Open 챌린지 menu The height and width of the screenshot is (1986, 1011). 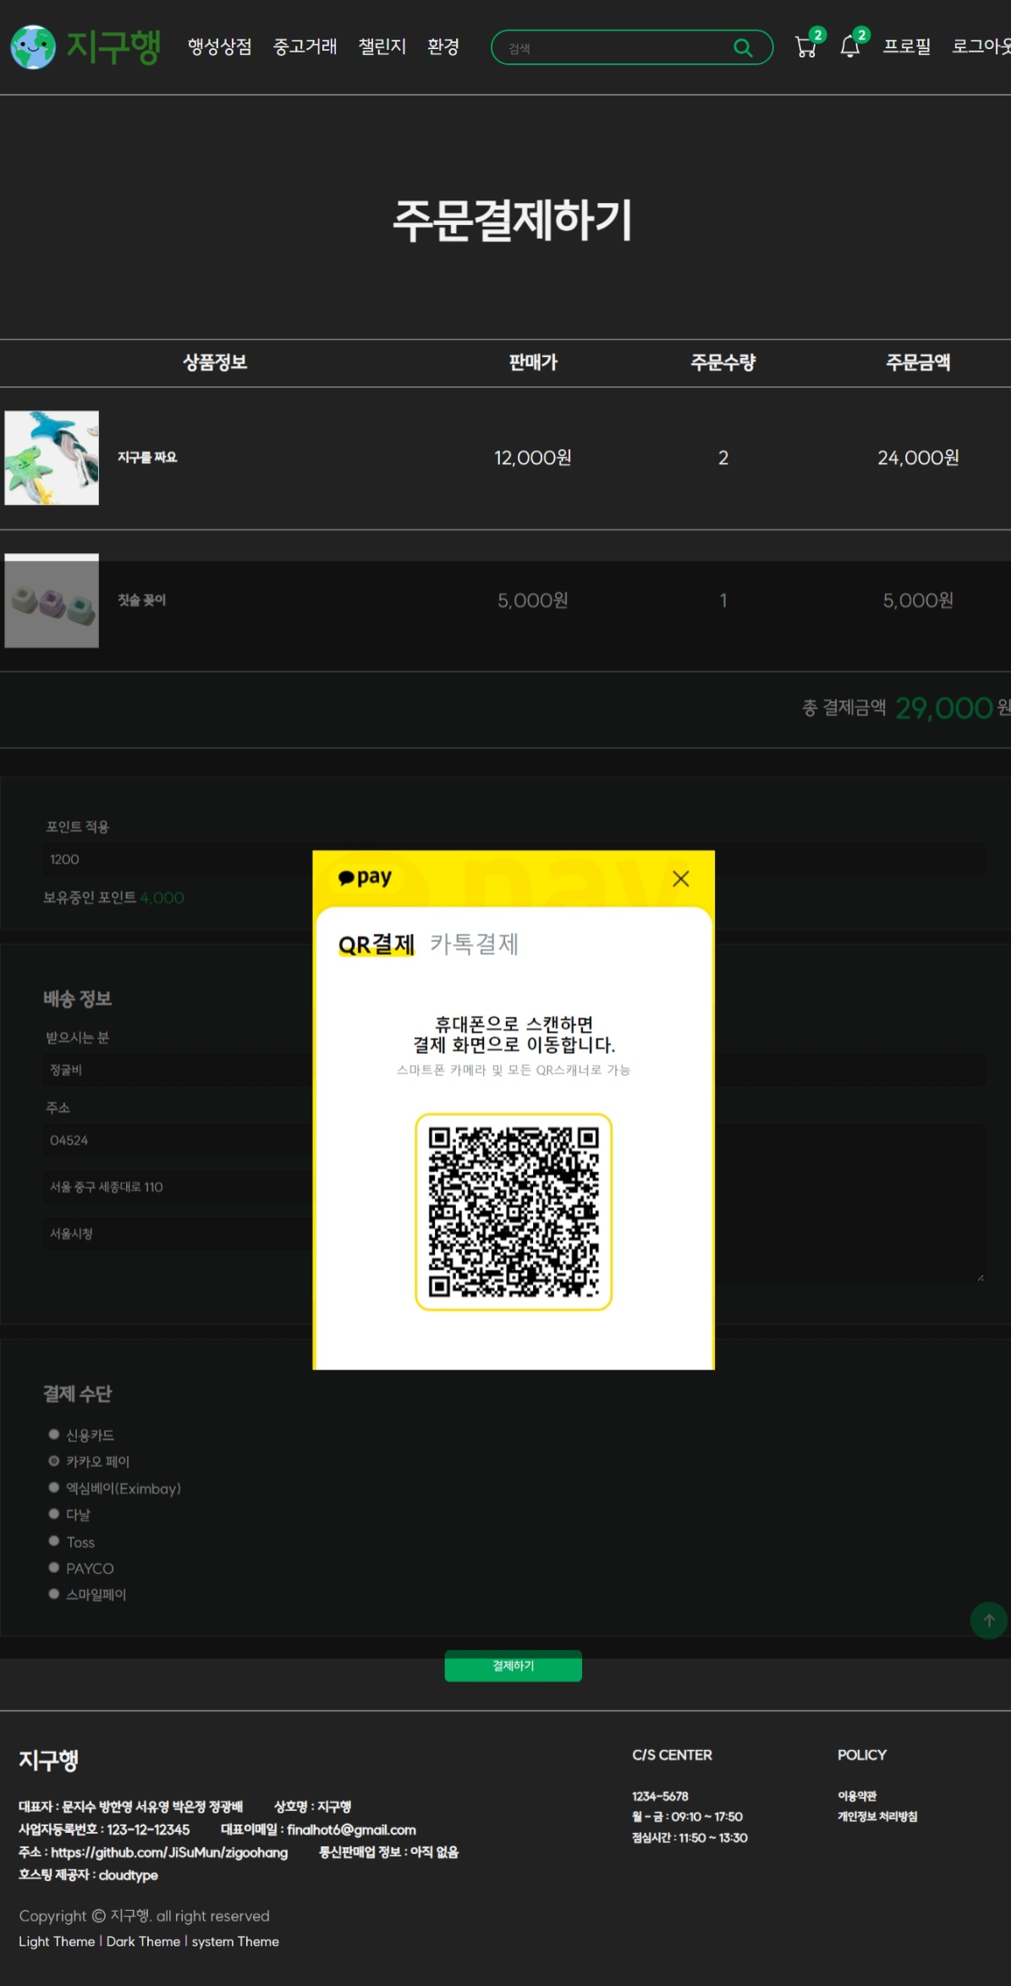[382, 47]
